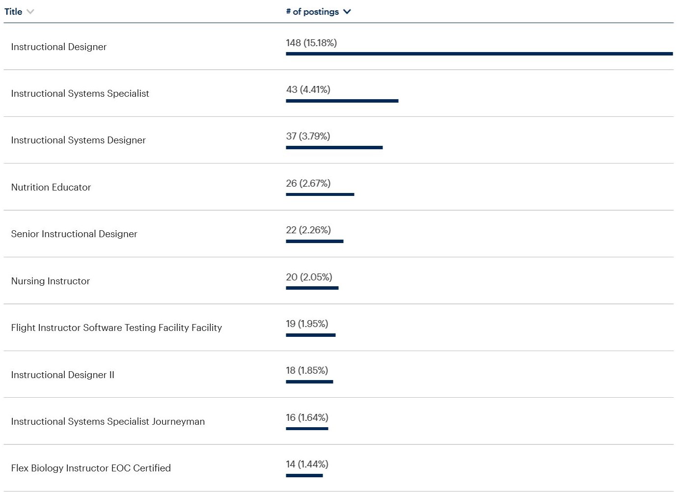Select the Nutrition Educator row

pyautogui.click(x=51, y=187)
